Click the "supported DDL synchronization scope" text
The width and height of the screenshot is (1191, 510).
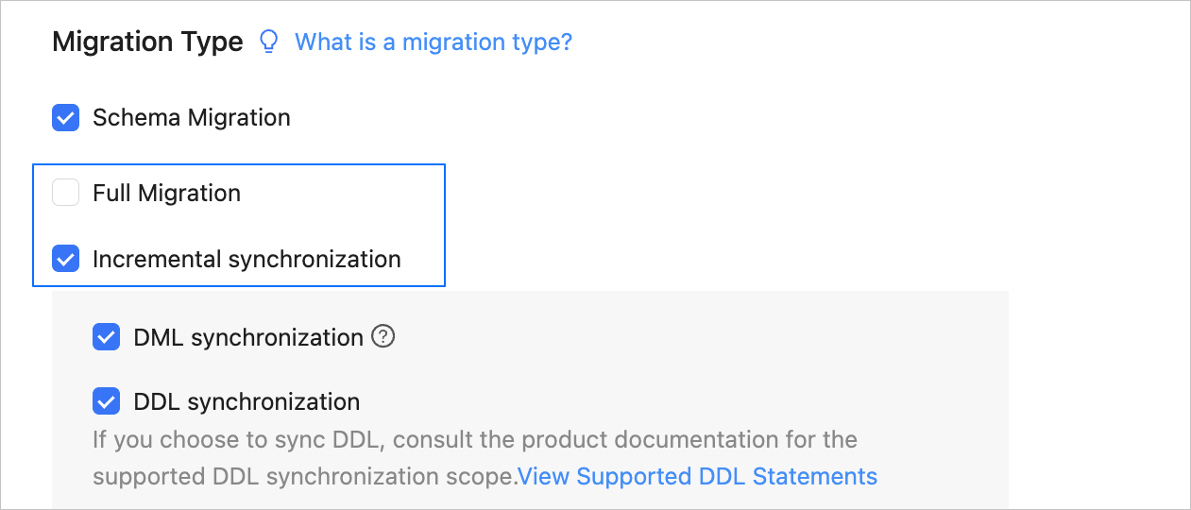coord(304,476)
